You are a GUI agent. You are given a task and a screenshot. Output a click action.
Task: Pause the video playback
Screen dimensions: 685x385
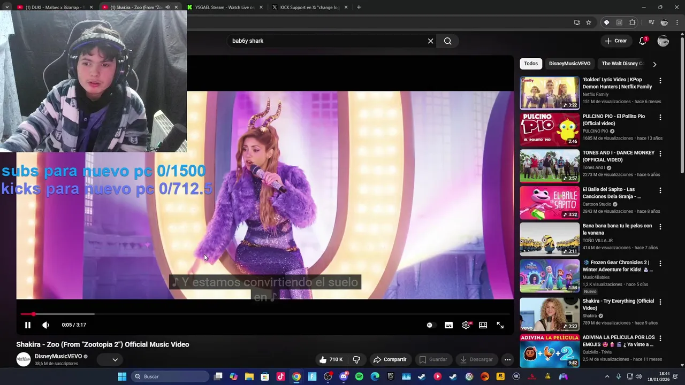click(28, 325)
